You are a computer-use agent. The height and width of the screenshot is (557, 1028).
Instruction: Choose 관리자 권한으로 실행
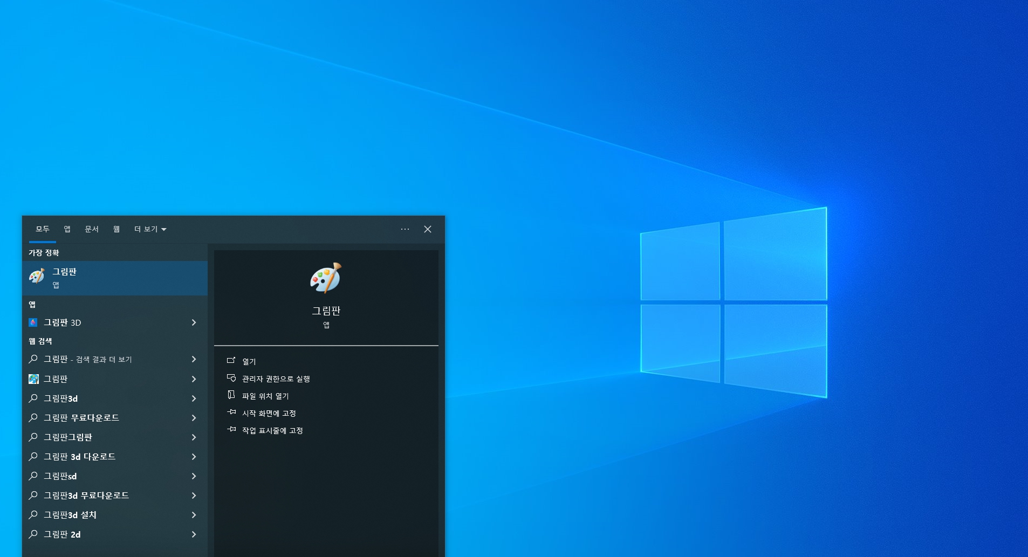point(276,379)
